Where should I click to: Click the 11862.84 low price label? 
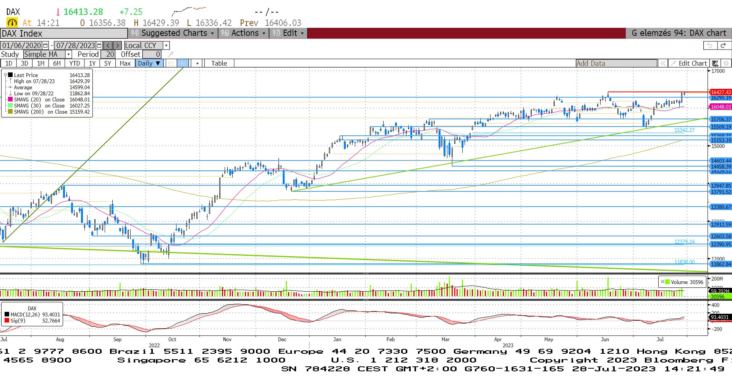coord(721,264)
